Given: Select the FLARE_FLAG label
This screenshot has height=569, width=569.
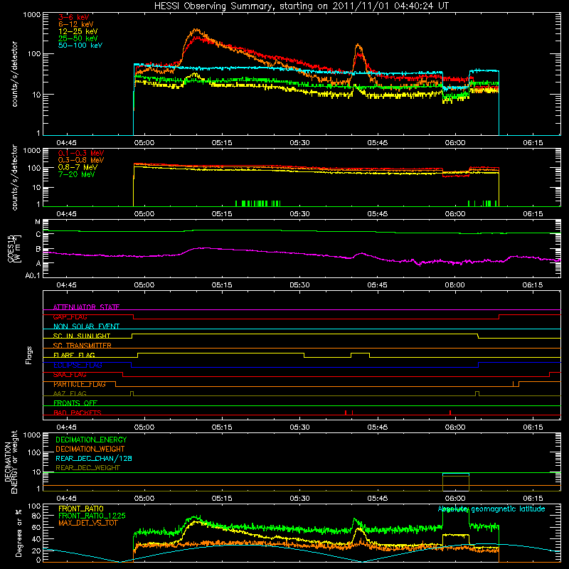Looking at the screenshot, I should (74, 355).
